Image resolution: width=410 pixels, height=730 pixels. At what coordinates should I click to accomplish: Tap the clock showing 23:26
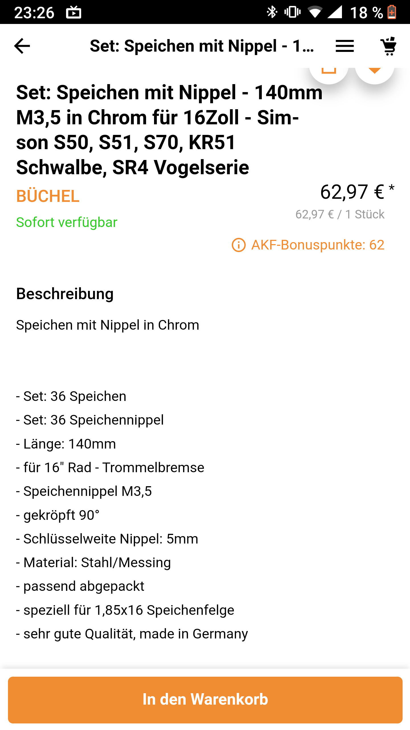34,13
